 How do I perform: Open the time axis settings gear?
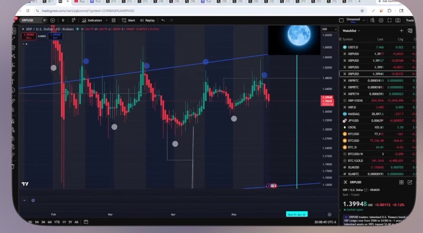[x=330, y=214]
